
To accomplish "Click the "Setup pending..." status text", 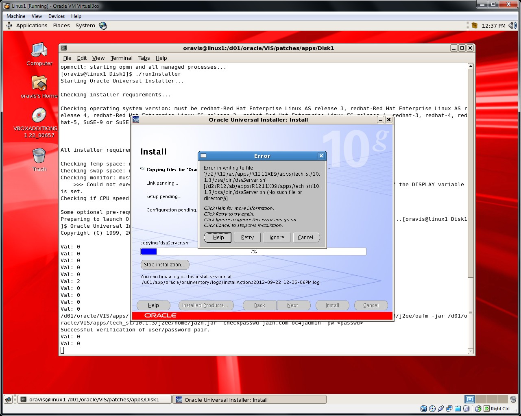I will [164, 196].
